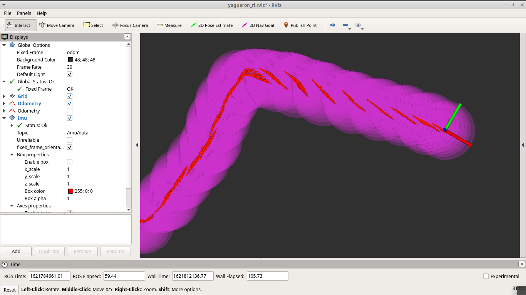This screenshot has width=526, height=295.
Task: Click the bold Odometry display icon
Action: [12, 103]
